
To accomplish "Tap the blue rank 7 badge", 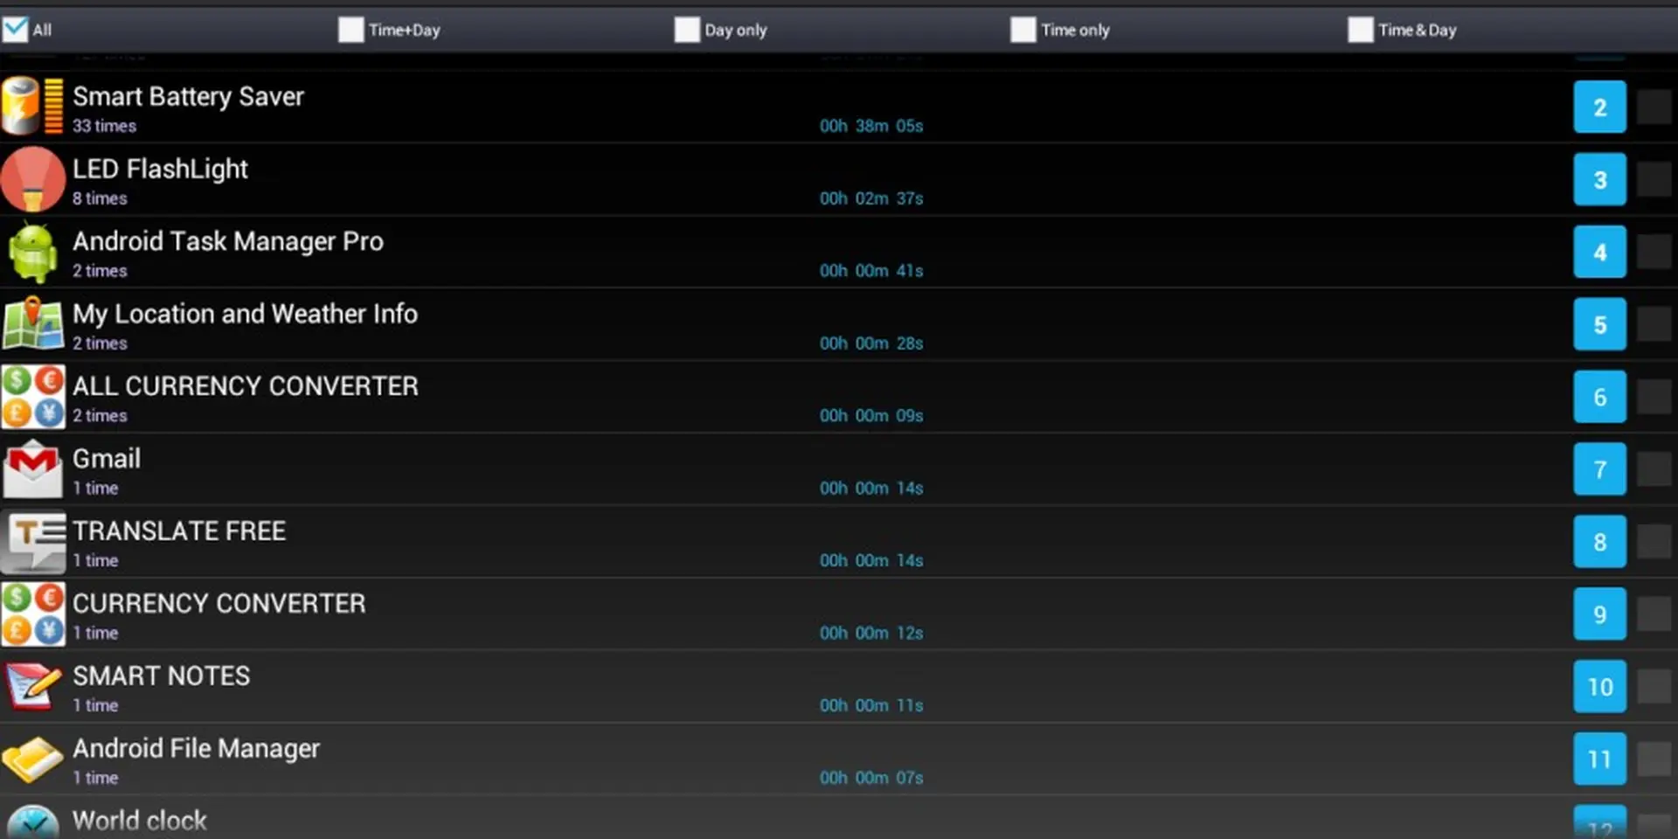I will point(1599,469).
